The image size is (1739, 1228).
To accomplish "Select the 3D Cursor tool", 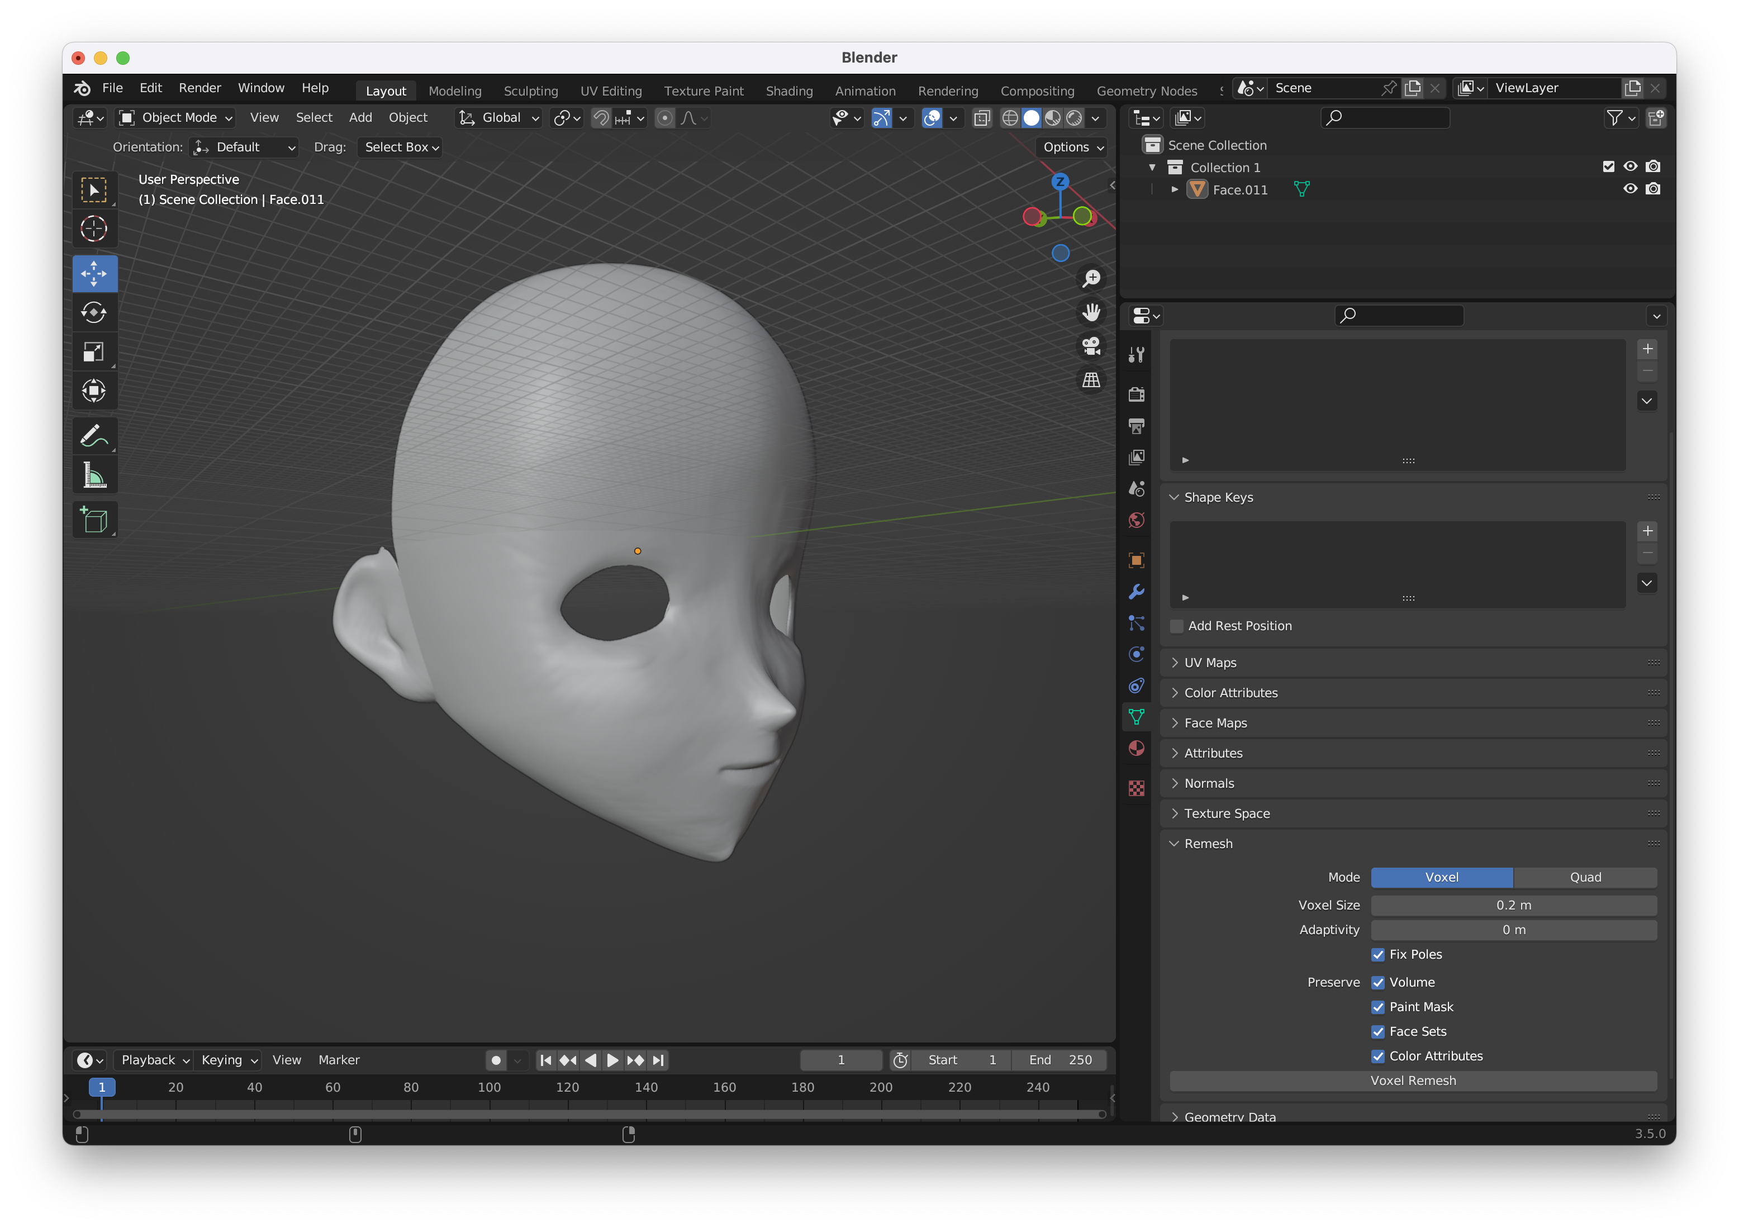I will (x=94, y=229).
